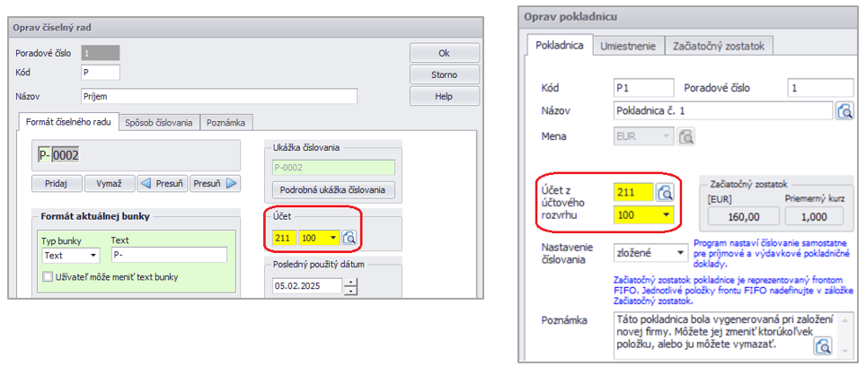Image resolution: width=866 pixels, height=366 pixels.
Task: Switch to the Umiestnenie tab
Action: 629,46
